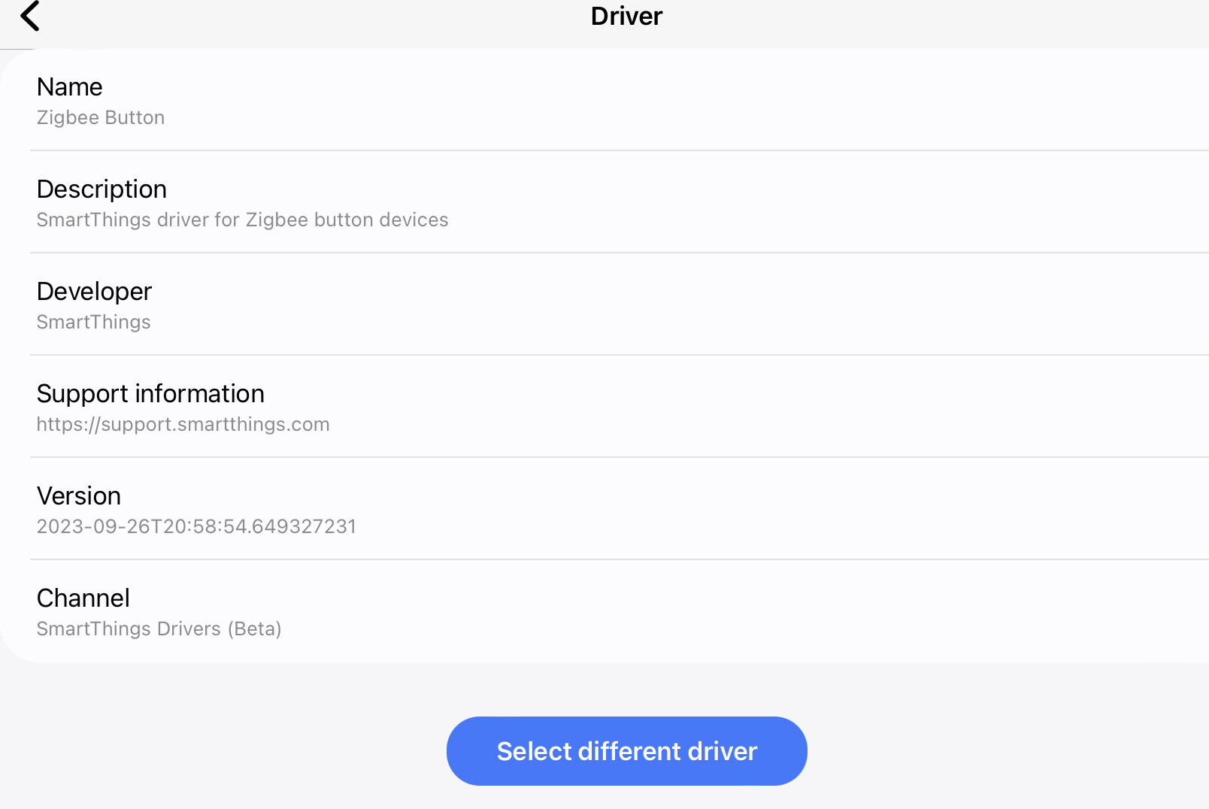
Task: Select the Support information heading
Action: point(150,394)
